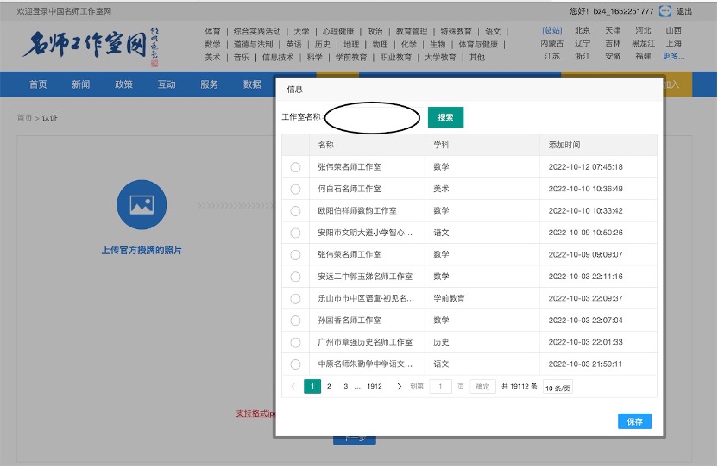Screen dimensions: 718x467
Task: Go to page 2 of results
Action: (329, 387)
